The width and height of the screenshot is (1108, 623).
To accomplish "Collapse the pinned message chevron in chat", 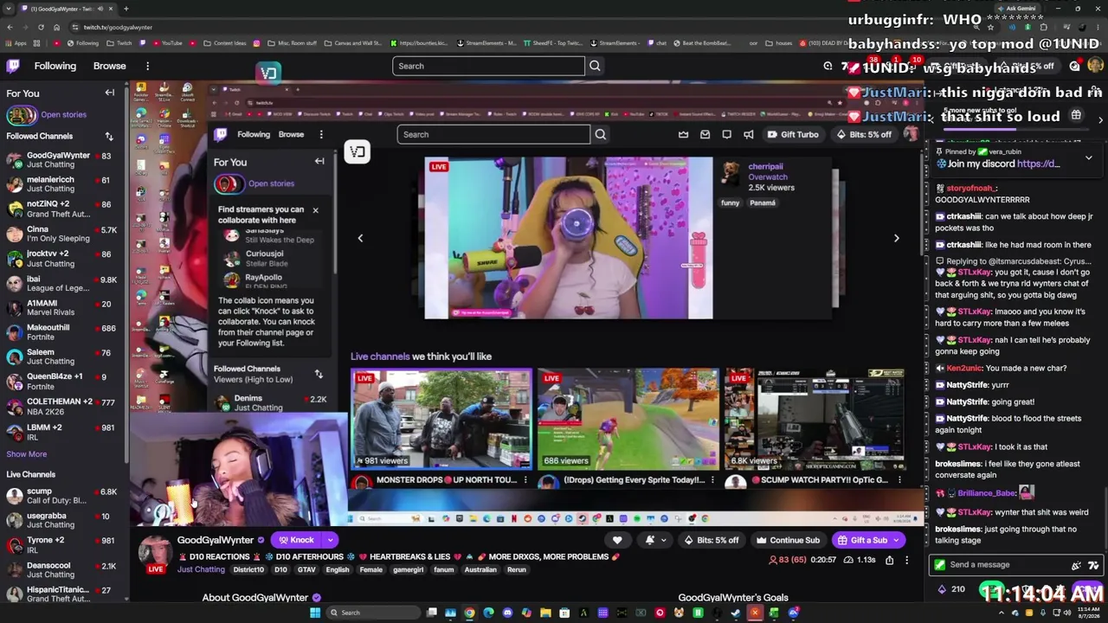I will click(x=1088, y=157).
